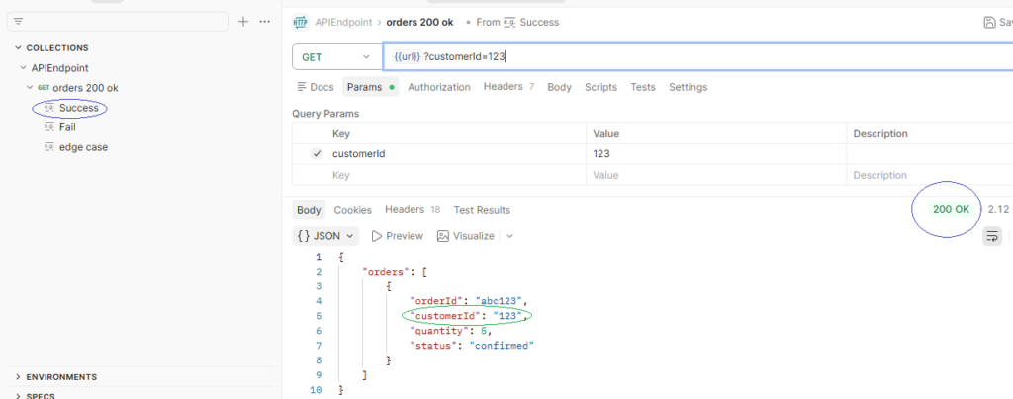Open the GET method dropdown
The image size is (1013, 399).
pyautogui.click(x=336, y=56)
